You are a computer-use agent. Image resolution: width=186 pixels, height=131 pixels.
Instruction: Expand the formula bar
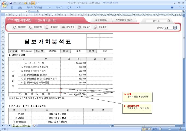[x=184, y=11]
